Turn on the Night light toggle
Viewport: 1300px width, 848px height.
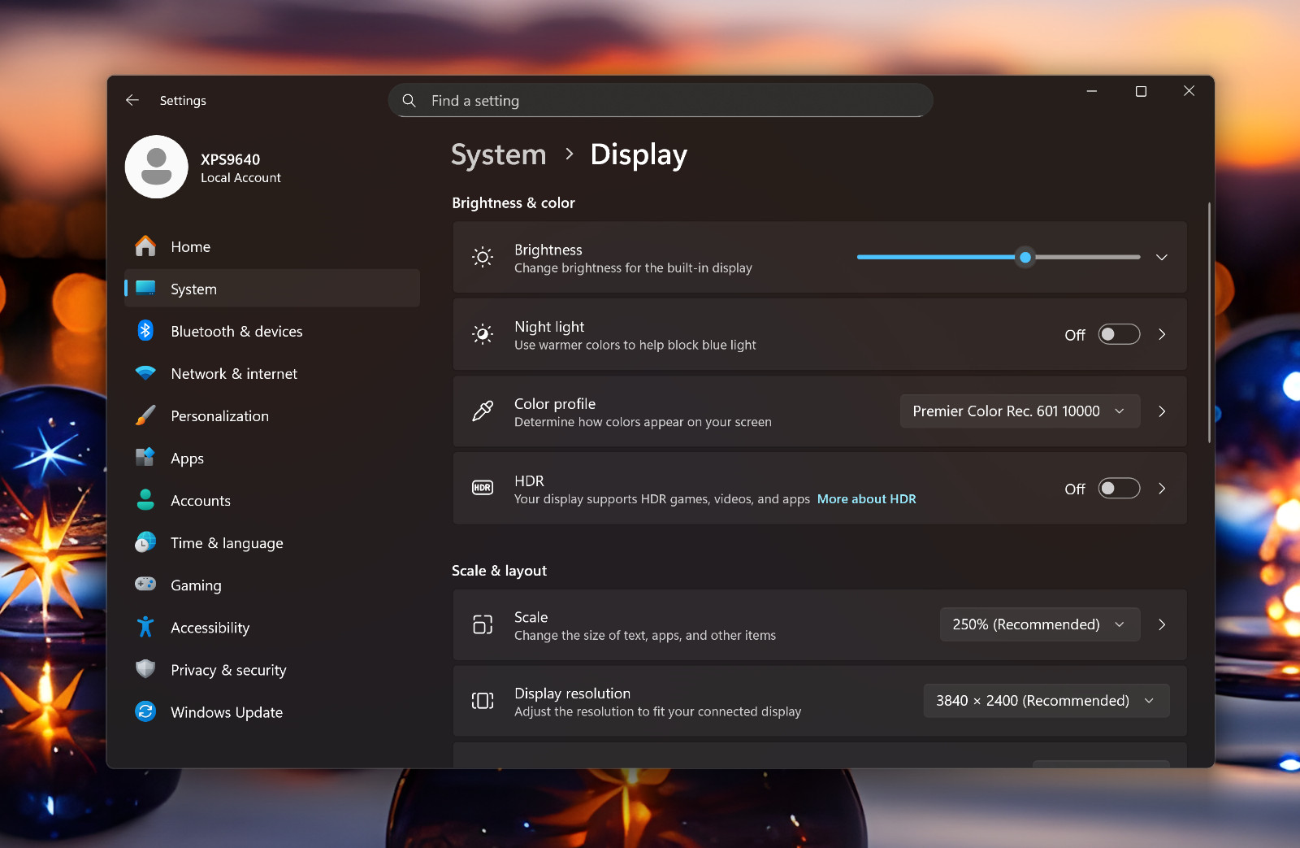pos(1119,334)
